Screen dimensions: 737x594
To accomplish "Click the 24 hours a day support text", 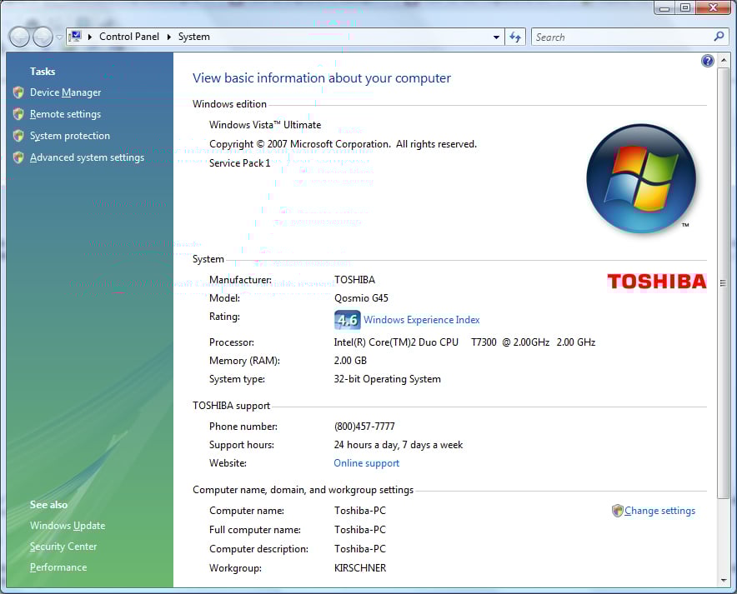I will 399,445.
